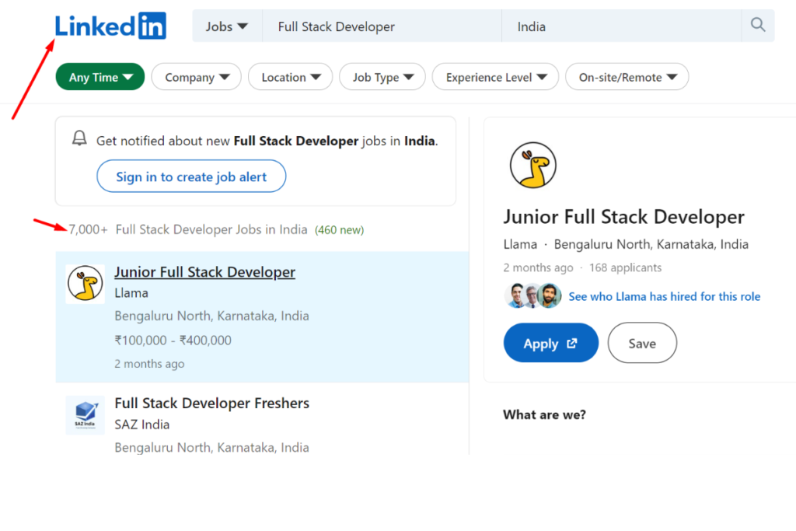The height and width of the screenshot is (531, 796).
Task: Click Sign in to create job alert
Action: [x=190, y=176]
